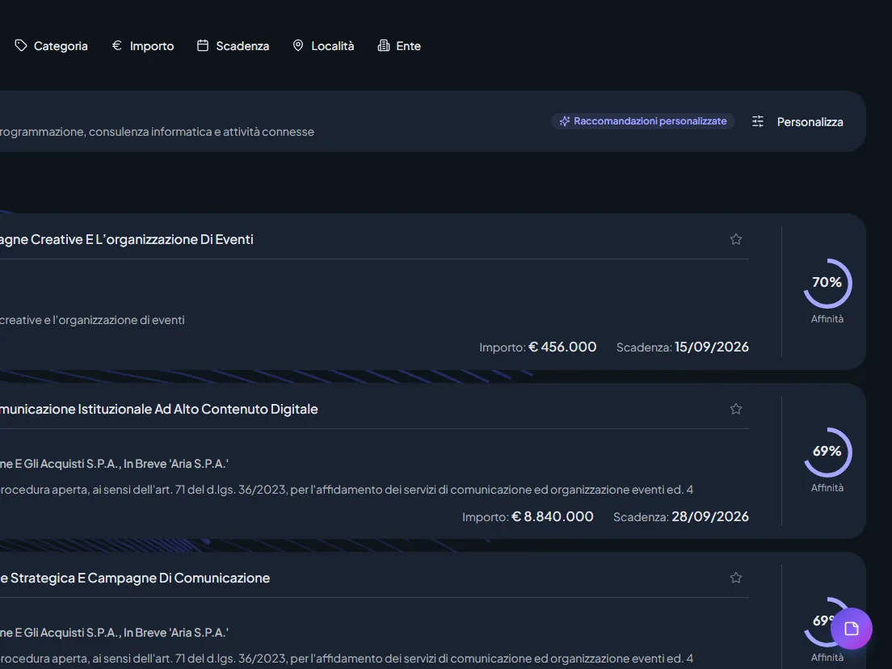Image resolution: width=892 pixels, height=669 pixels.
Task: Star the Istituzionale Ad Alto Contenuto Digitale tender
Action: [736, 409]
